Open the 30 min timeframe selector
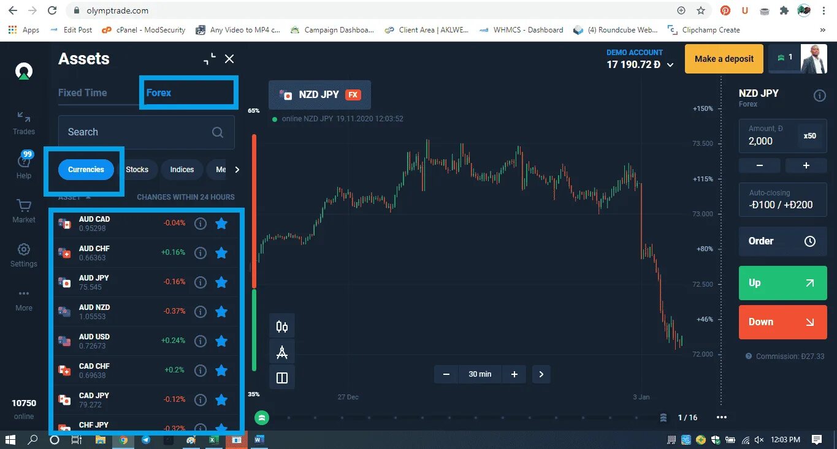The width and height of the screenshot is (837, 449). [x=480, y=374]
